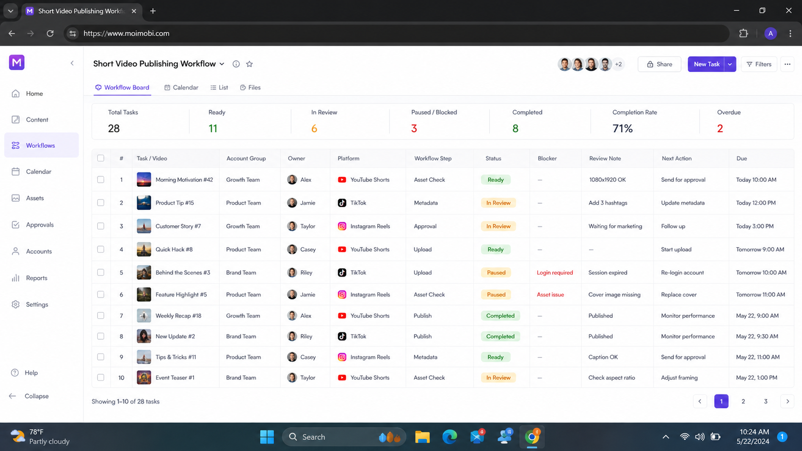Image resolution: width=802 pixels, height=451 pixels.
Task: Click the New Task button
Action: click(x=706, y=64)
